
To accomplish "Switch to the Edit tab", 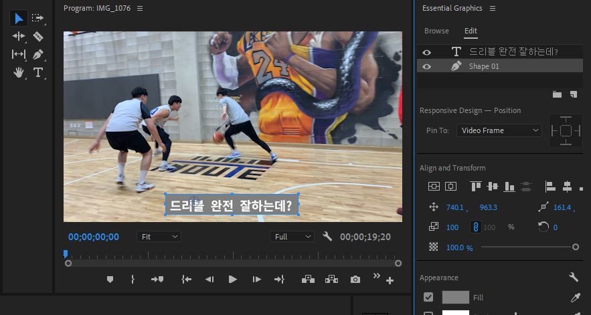I will tap(471, 31).
